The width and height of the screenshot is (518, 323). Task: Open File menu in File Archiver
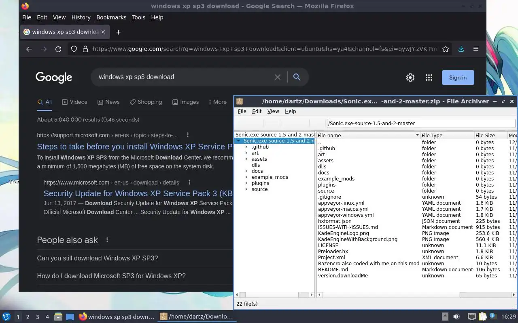tap(242, 111)
